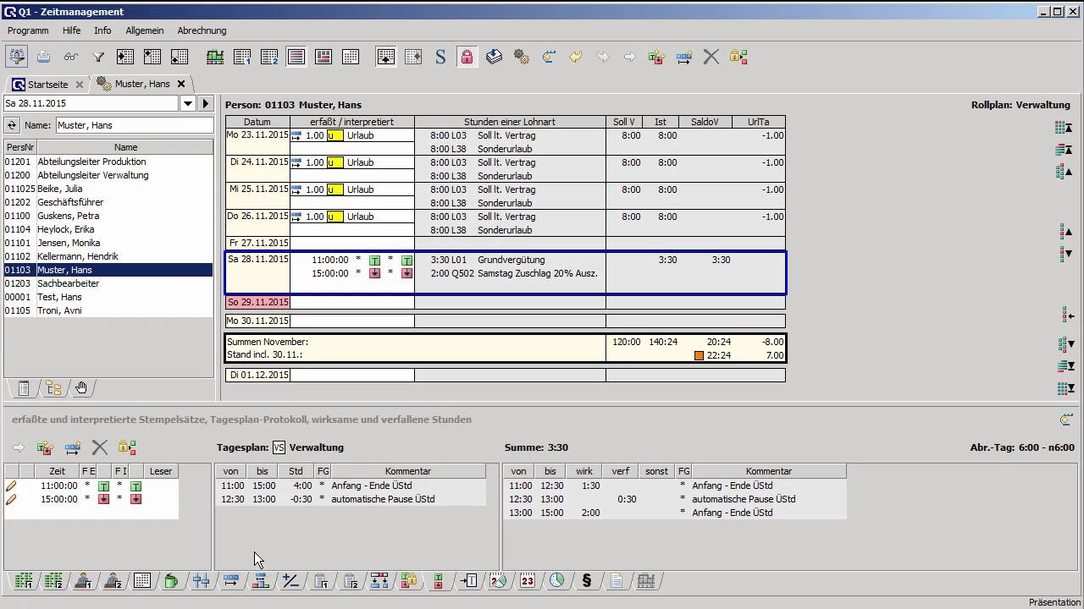Click the brown gears toolbar icon
This screenshot has width=1084, height=609.
522,57
